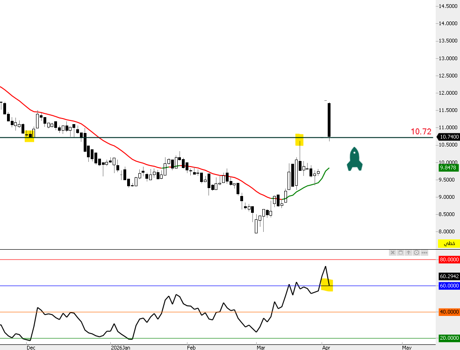Viewport: 460px width, 350px height.
Task: Click the red 10.72 resistance price text
Action: pyautogui.click(x=421, y=132)
